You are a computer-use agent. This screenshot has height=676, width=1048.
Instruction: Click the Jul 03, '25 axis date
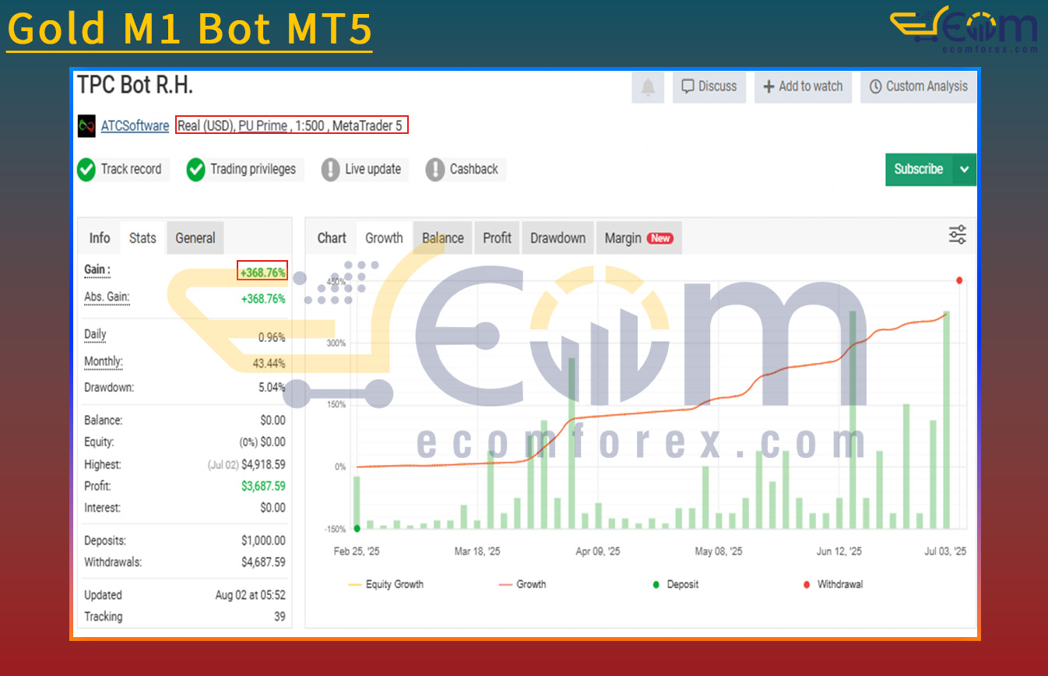click(x=945, y=551)
